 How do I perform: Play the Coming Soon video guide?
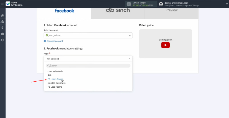[x=165, y=45]
